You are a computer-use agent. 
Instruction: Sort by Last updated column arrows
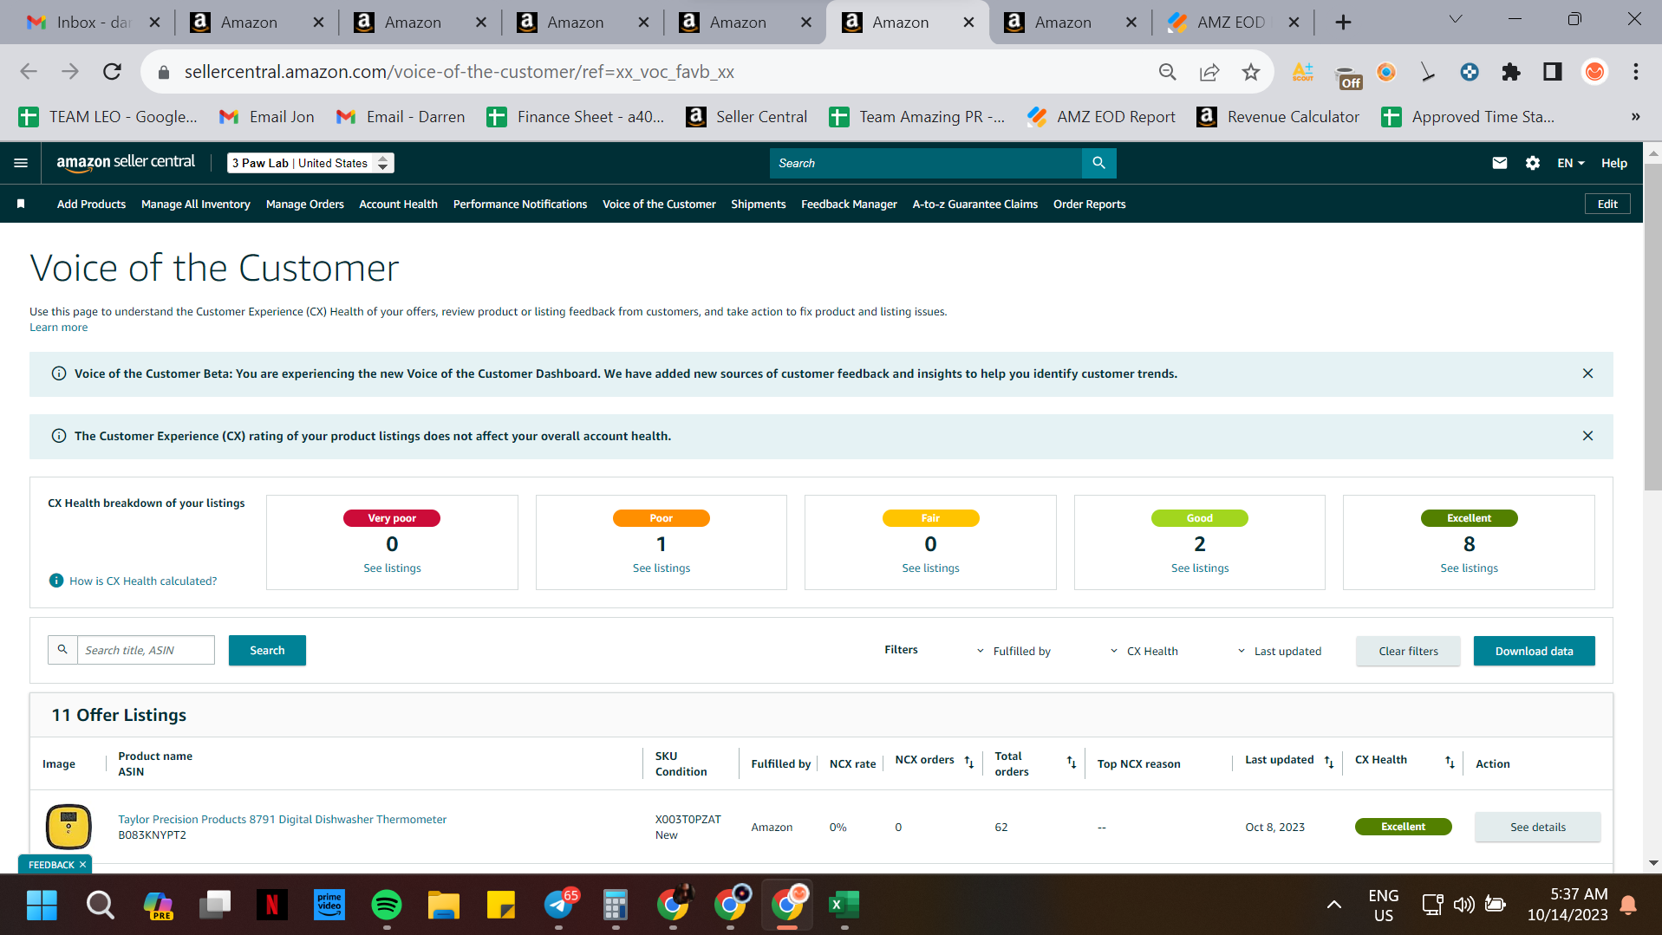tap(1328, 763)
